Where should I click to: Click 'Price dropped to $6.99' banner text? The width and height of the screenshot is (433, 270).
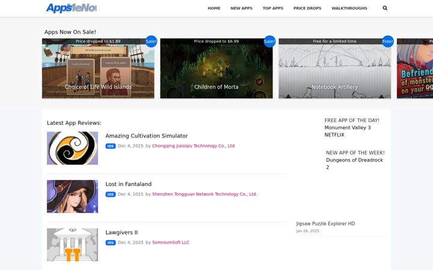[216, 41]
